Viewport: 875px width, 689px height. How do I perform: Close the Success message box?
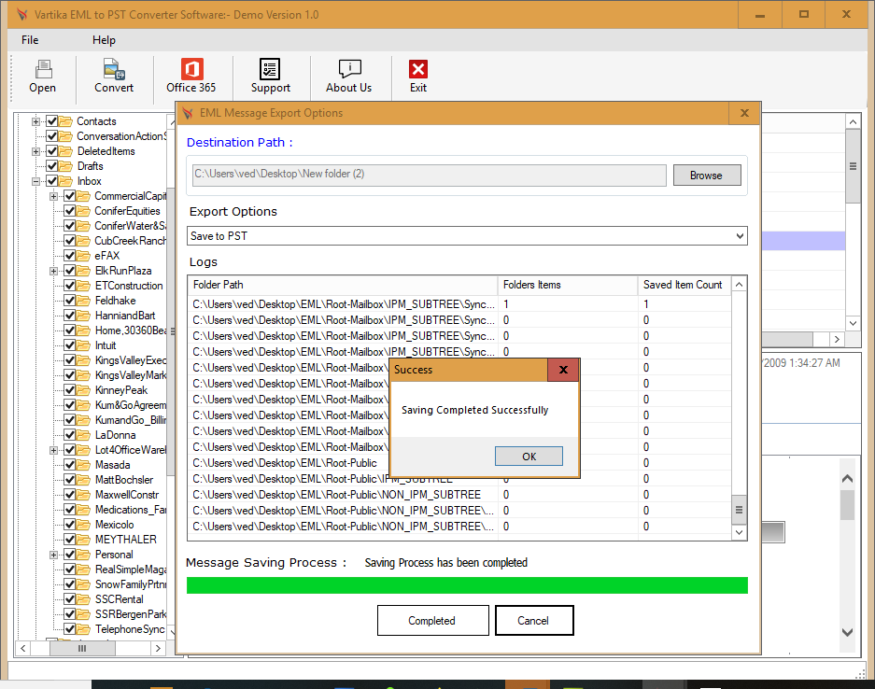(x=563, y=370)
